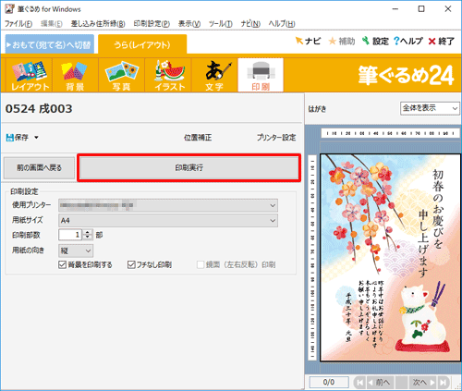Go to the previous page with 前へ
Screen dimensions: 462x391
[x=380, y=383]
